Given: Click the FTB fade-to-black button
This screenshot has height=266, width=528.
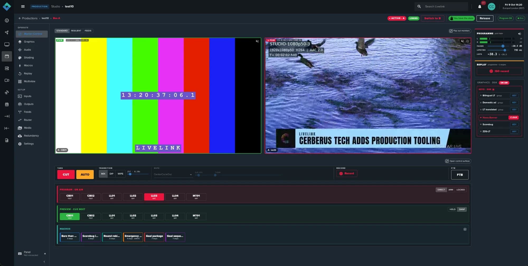Looking at the screenshot, I should click(460, 175).
